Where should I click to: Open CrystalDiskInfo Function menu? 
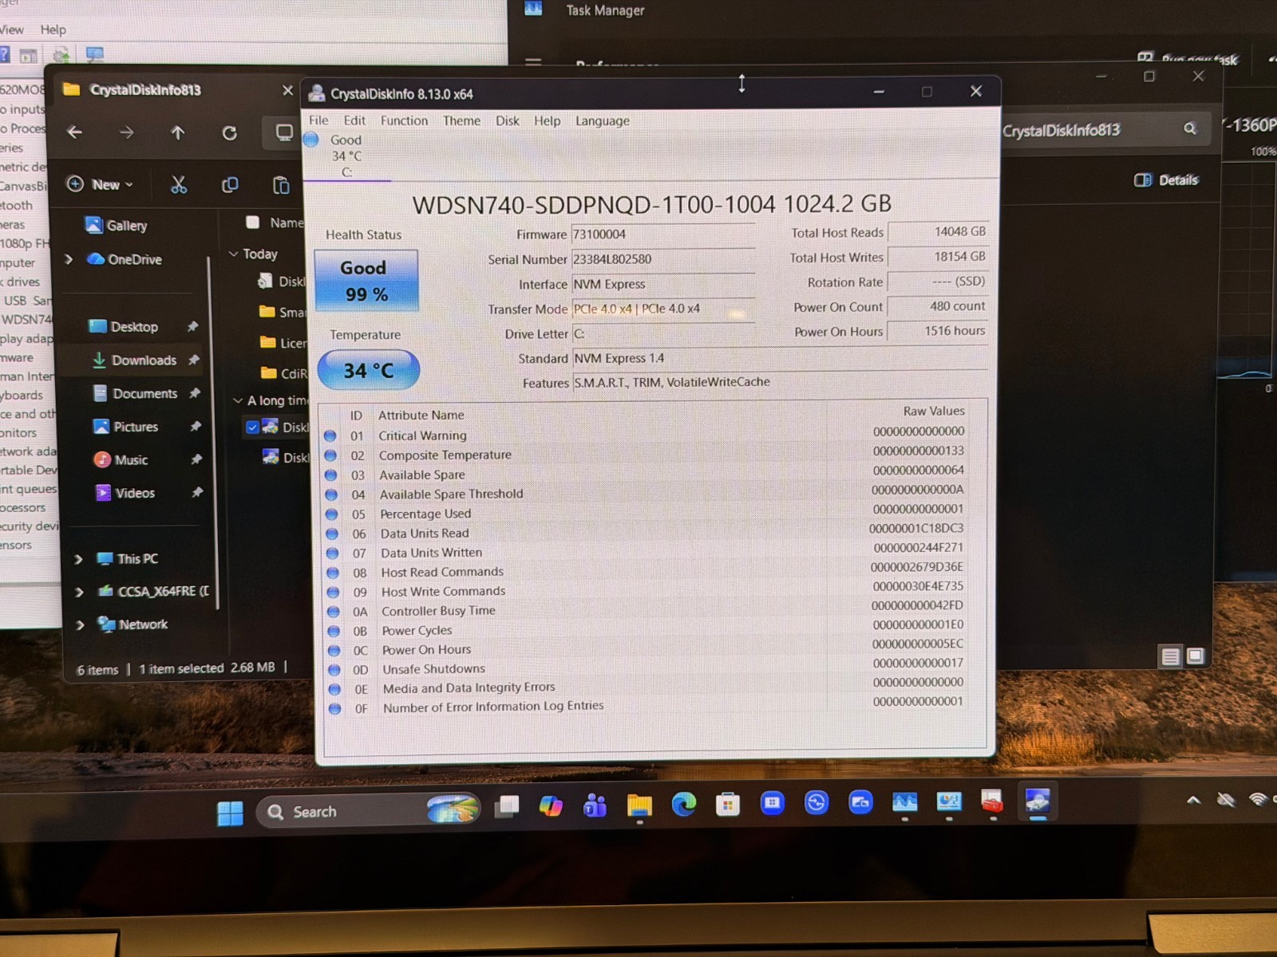tap(404, 120)
